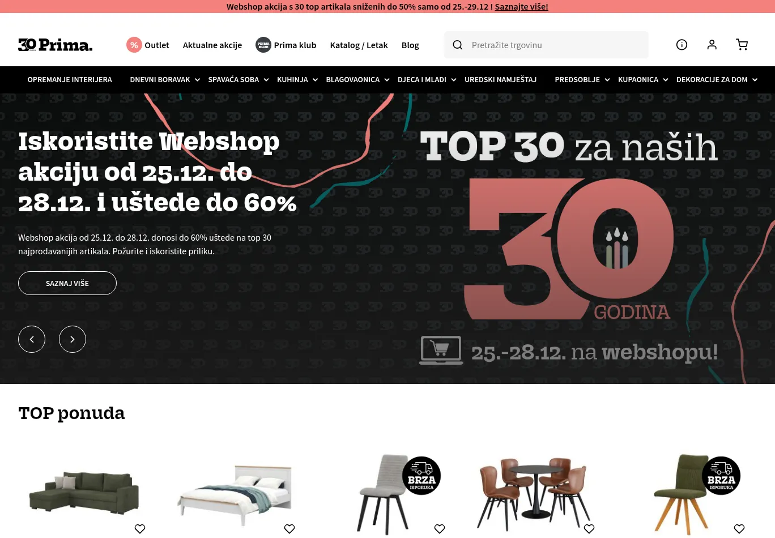
Task: Follow the Saznajte više! top link
Action: [521, 7]
